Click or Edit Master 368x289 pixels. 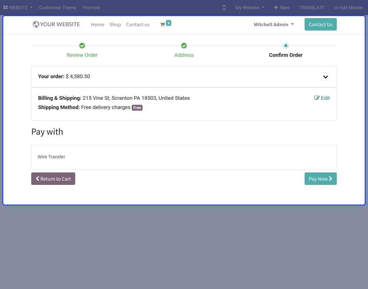point(349,8)
